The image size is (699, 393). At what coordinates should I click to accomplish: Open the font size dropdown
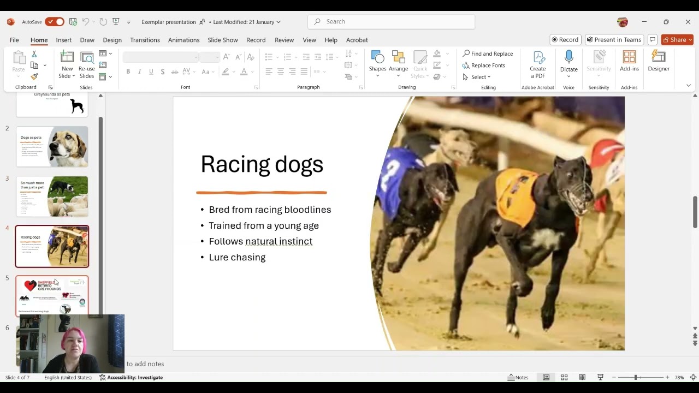tap(217, 57)
